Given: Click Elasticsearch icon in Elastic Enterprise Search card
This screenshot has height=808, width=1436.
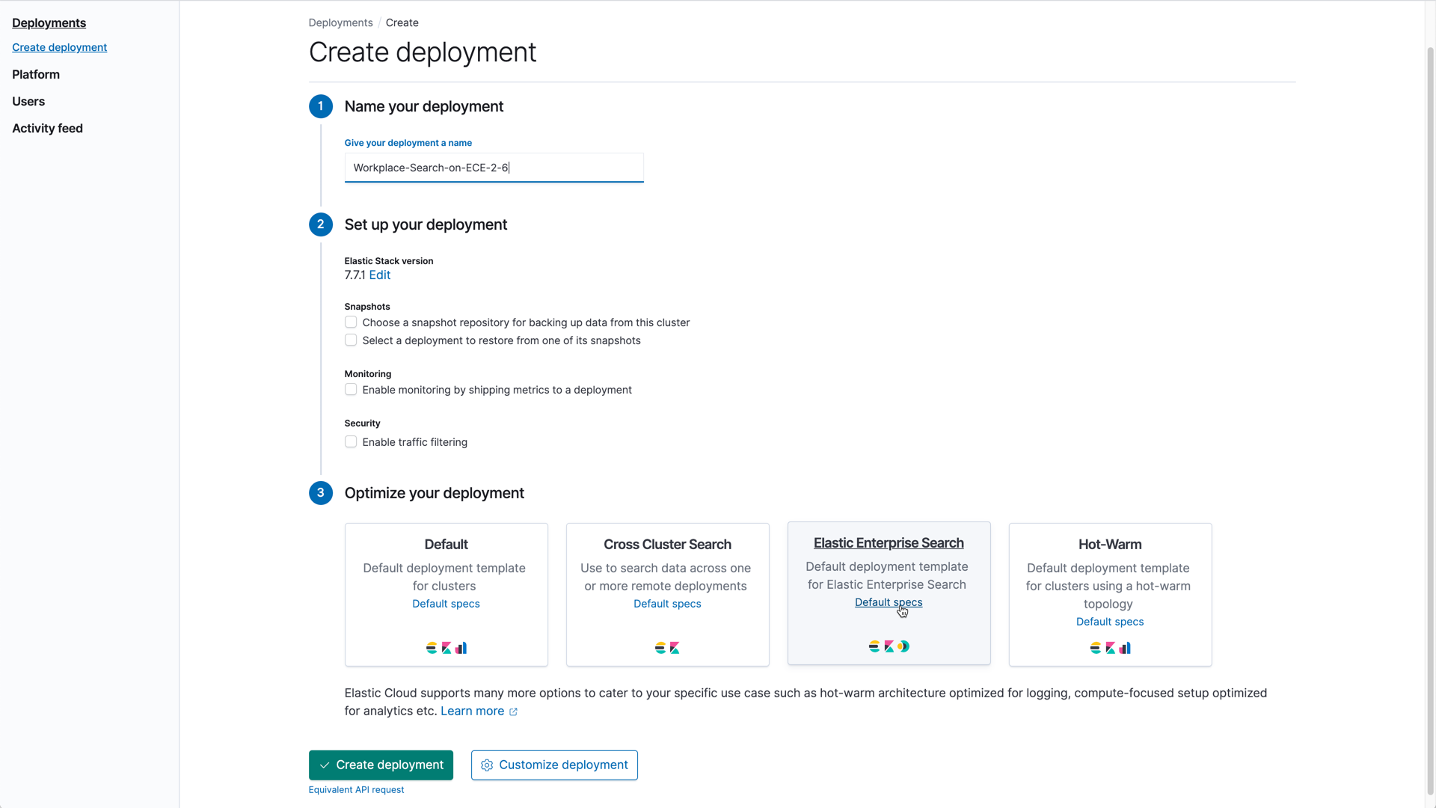Looking at the screenshot, I should pyautogui.click(x=874, y=646).
